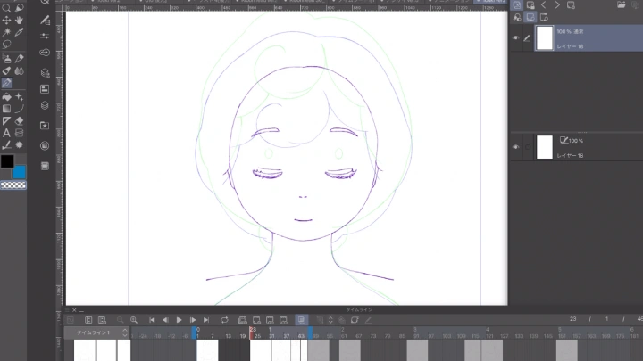Go to next layer with right chevron
643x361 pixels.
point(557,4)
